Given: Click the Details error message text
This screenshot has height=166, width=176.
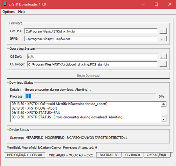Looking at the screenshot, I should click(x=58, y=90).
